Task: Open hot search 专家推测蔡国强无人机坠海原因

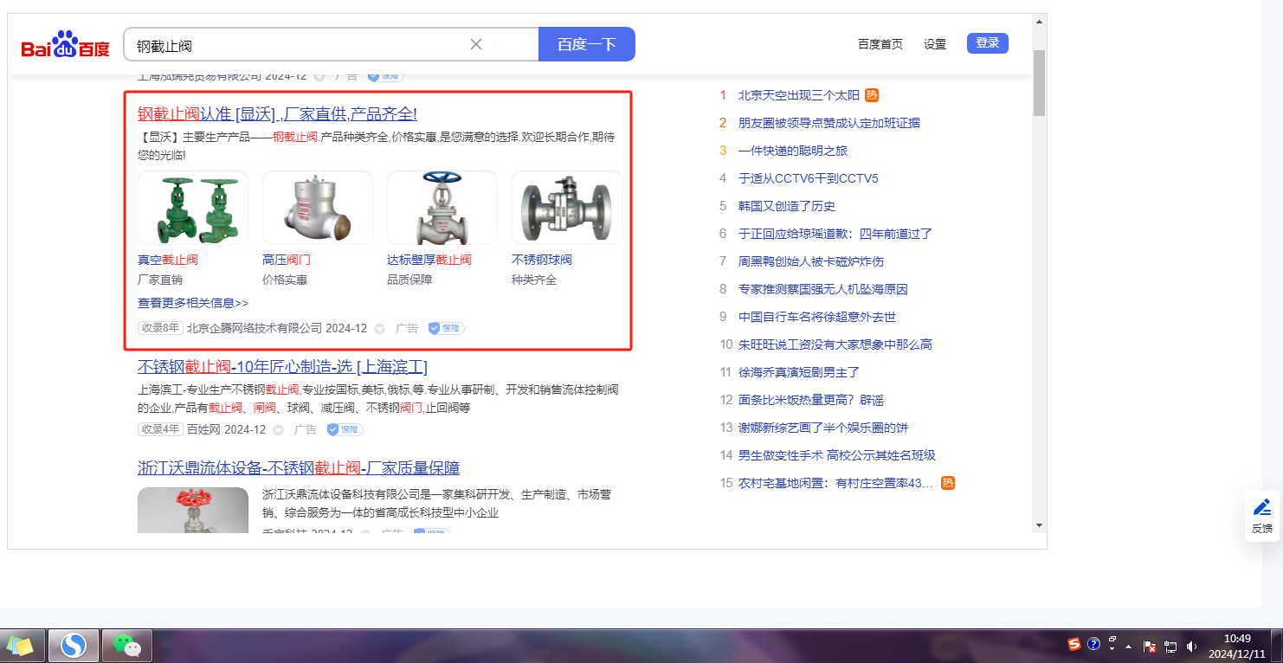Action: coord(823,289)
